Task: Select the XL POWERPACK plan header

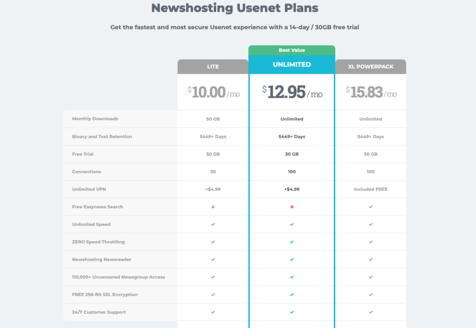Action: point(370,66)
